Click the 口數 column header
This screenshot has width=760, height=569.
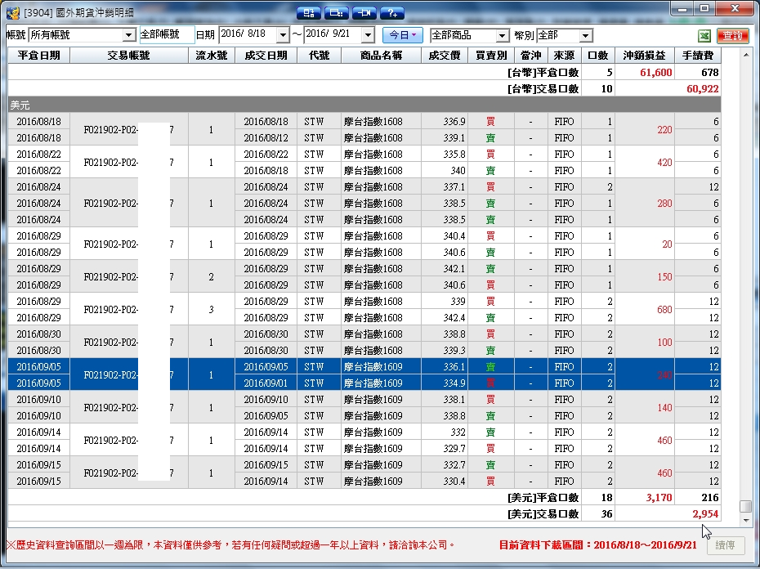(x=598, y=56)
